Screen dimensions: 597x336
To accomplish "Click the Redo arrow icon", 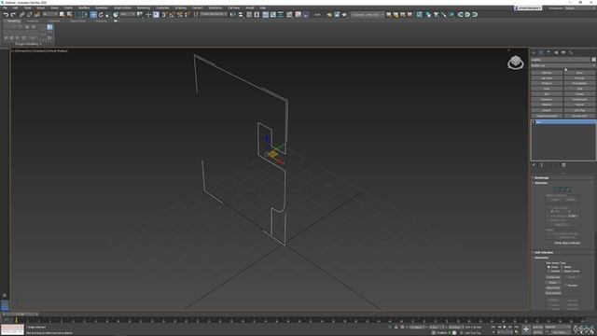I will 13,15.
